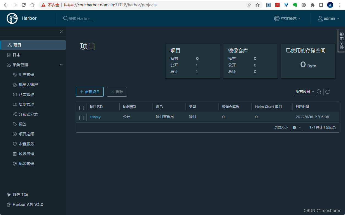Refresh the project list
Viewport: 345px width, 215px height.
pos(327,92)
